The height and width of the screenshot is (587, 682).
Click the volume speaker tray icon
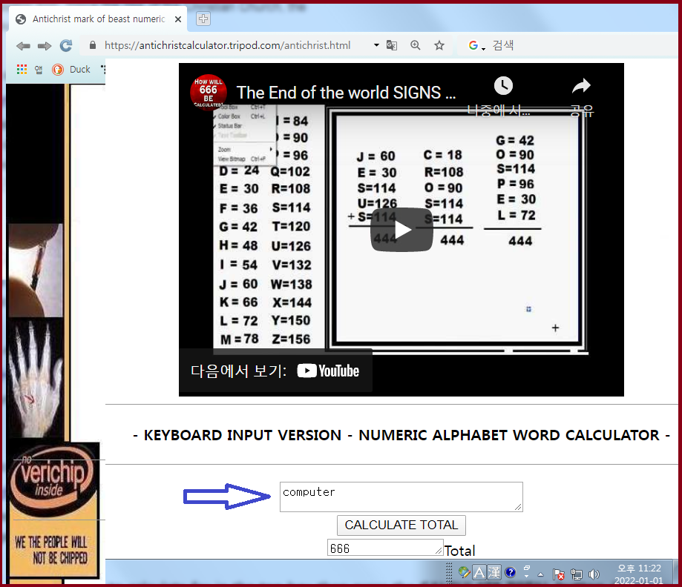[593, 574]
